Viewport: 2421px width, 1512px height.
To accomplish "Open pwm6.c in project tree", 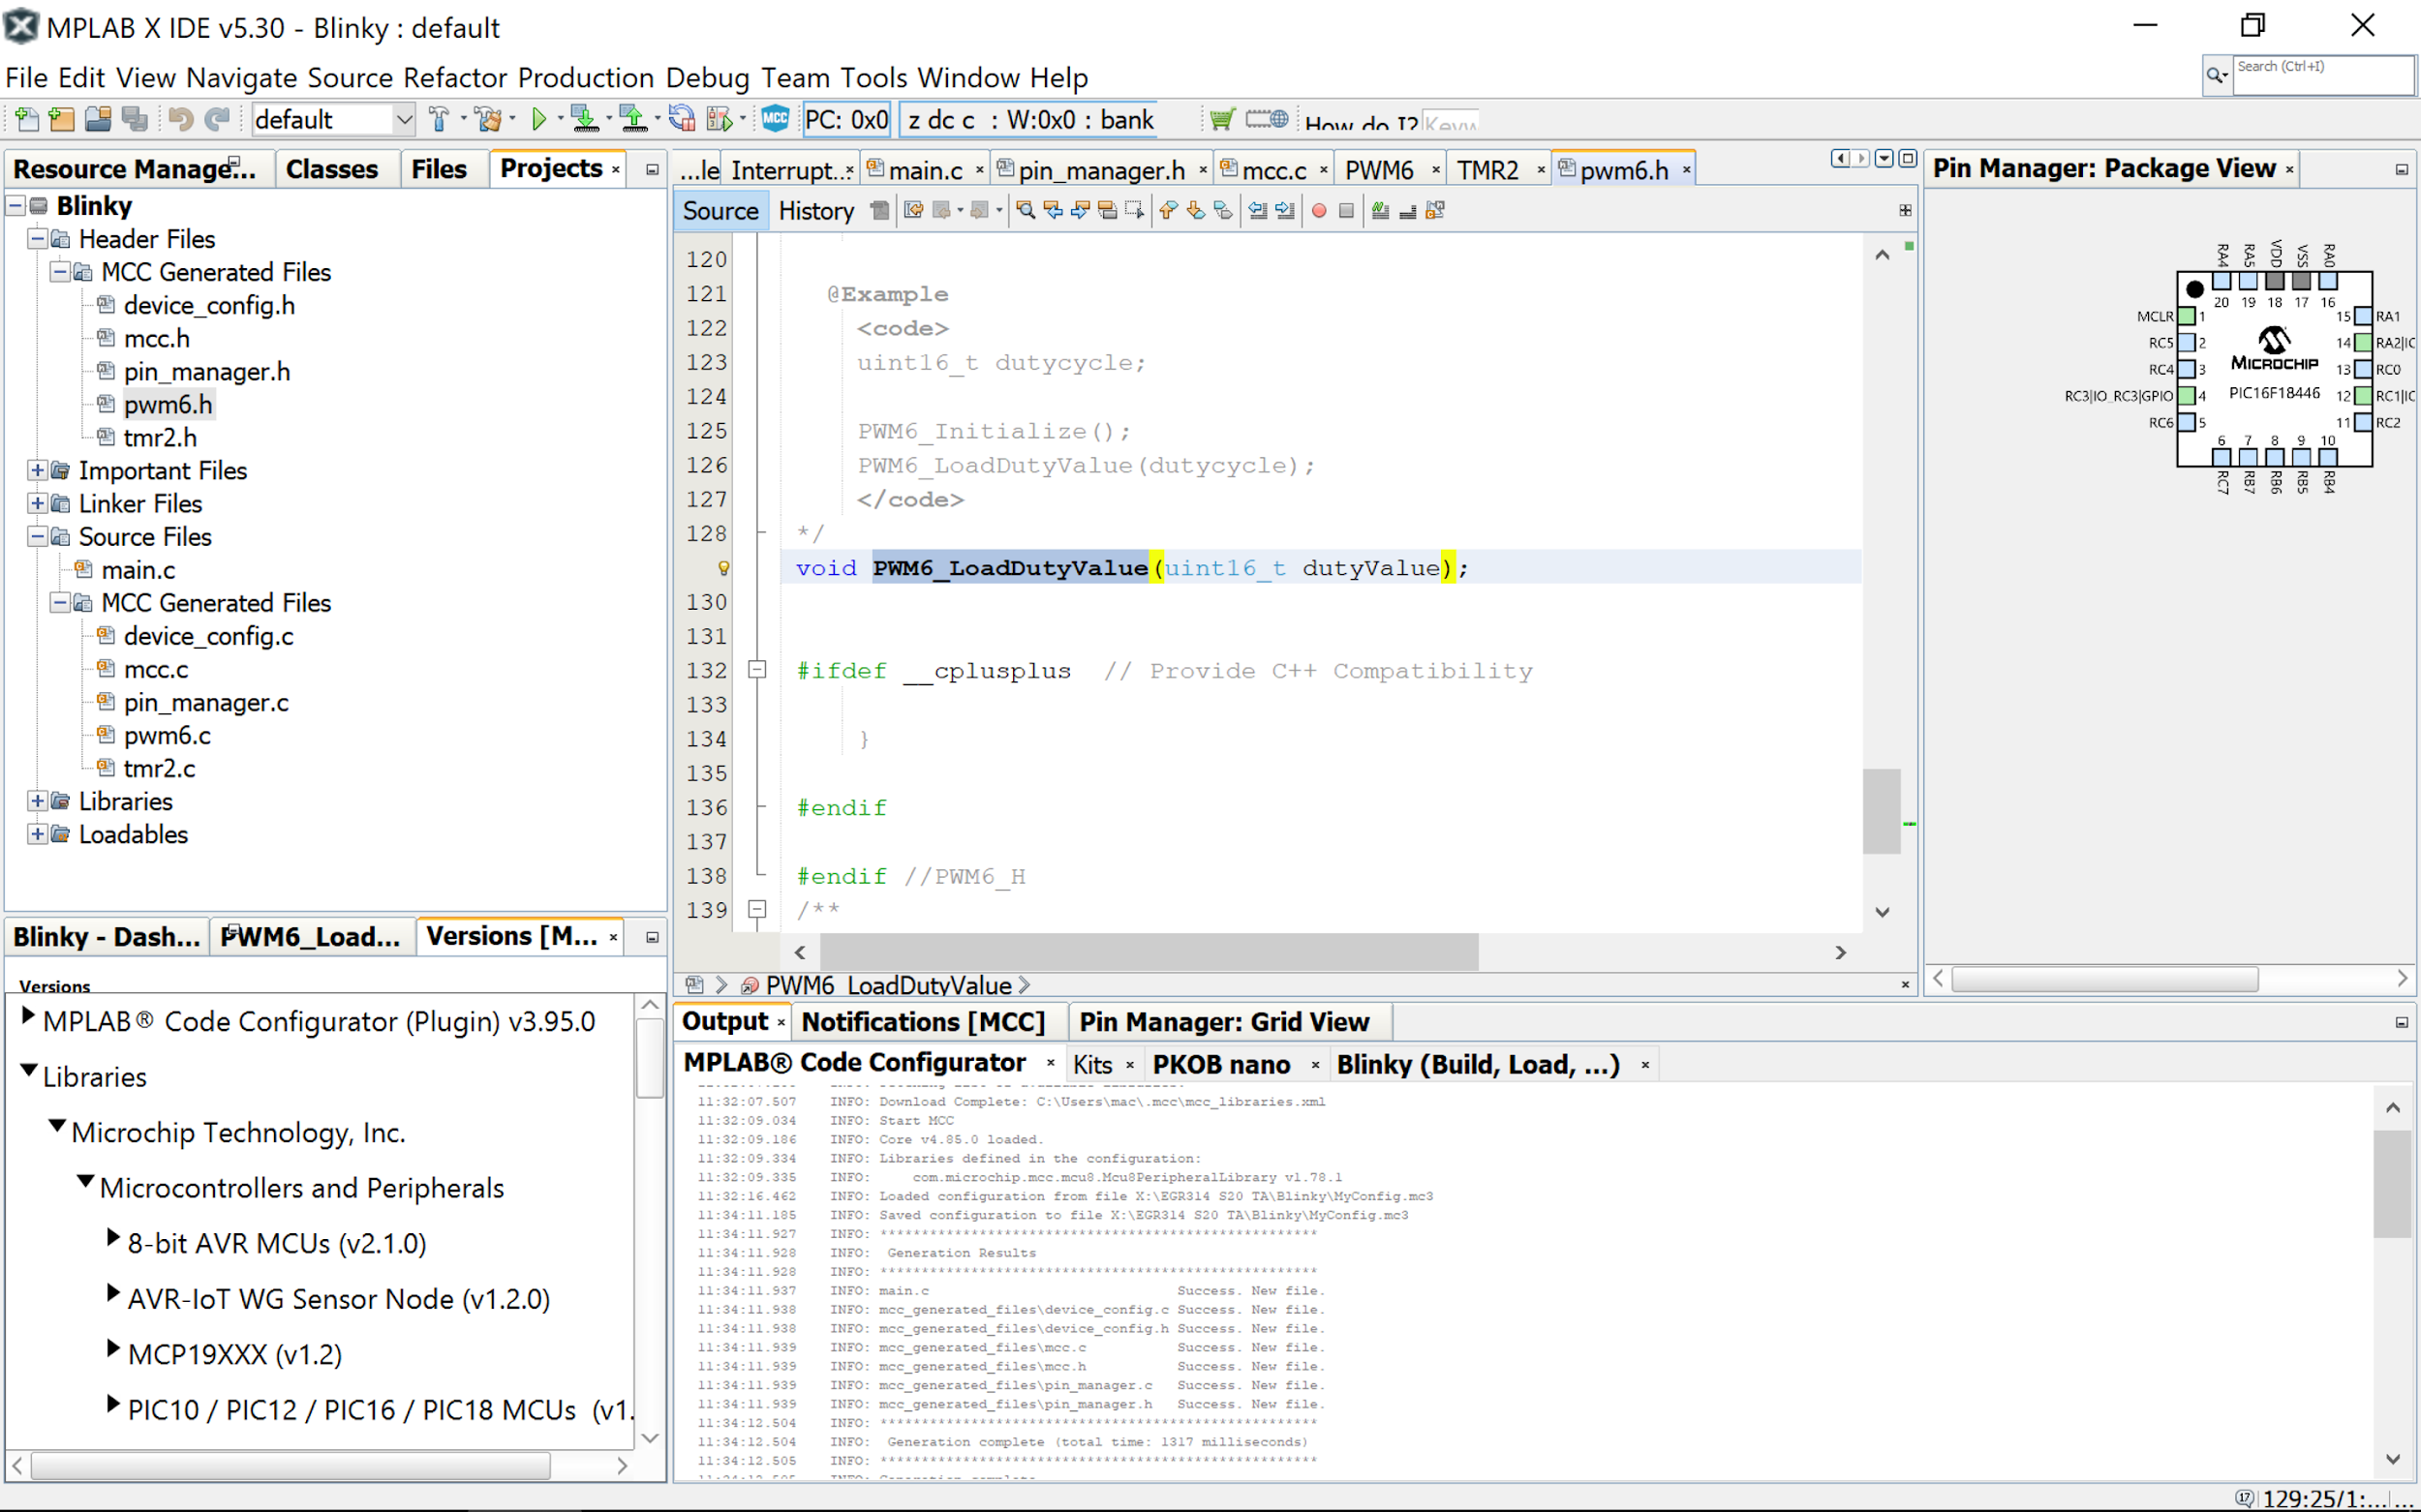I will click(x=168, y=735).
